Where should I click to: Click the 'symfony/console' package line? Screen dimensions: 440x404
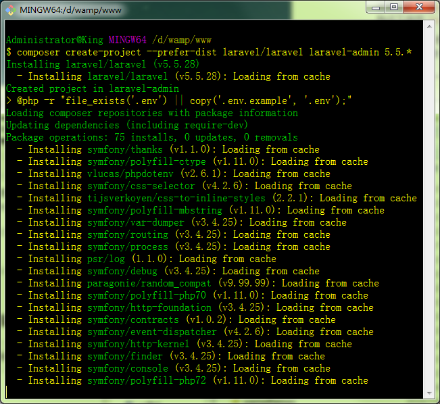(174, 368)
